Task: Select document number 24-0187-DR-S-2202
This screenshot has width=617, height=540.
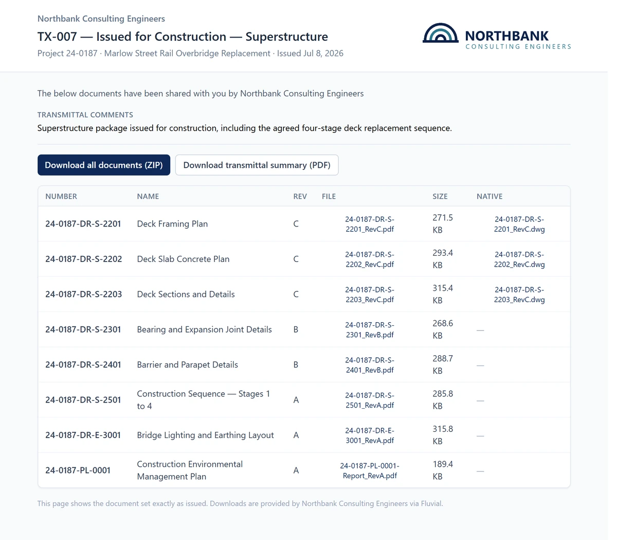Action: point(84,259)
